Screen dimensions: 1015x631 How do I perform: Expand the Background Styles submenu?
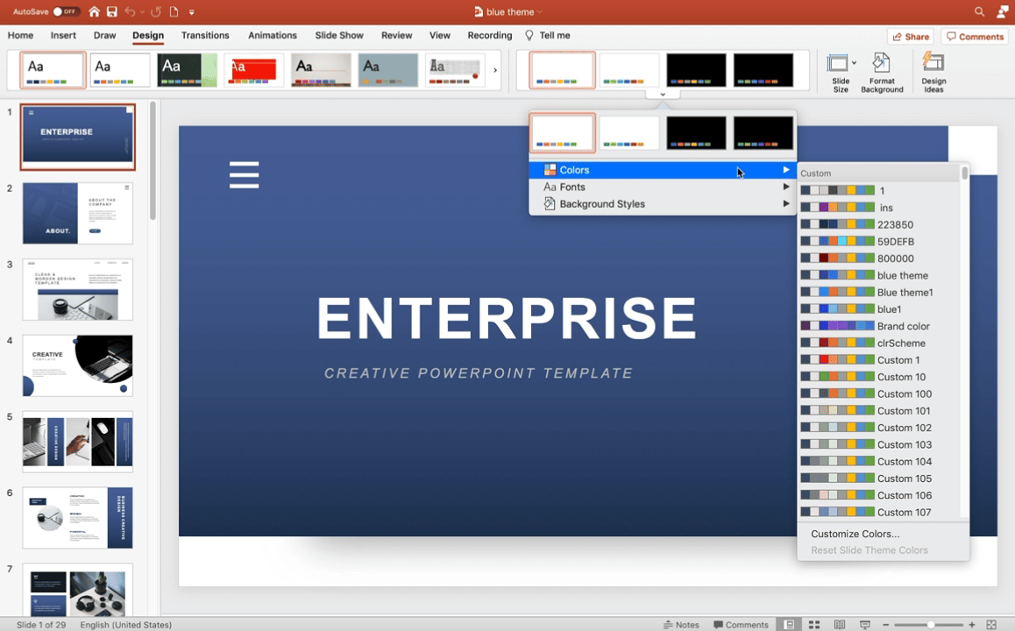pyautogui.click(x=602, y=203)
